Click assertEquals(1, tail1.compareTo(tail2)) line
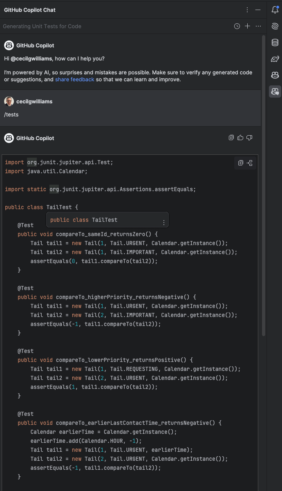 [94, 387]
